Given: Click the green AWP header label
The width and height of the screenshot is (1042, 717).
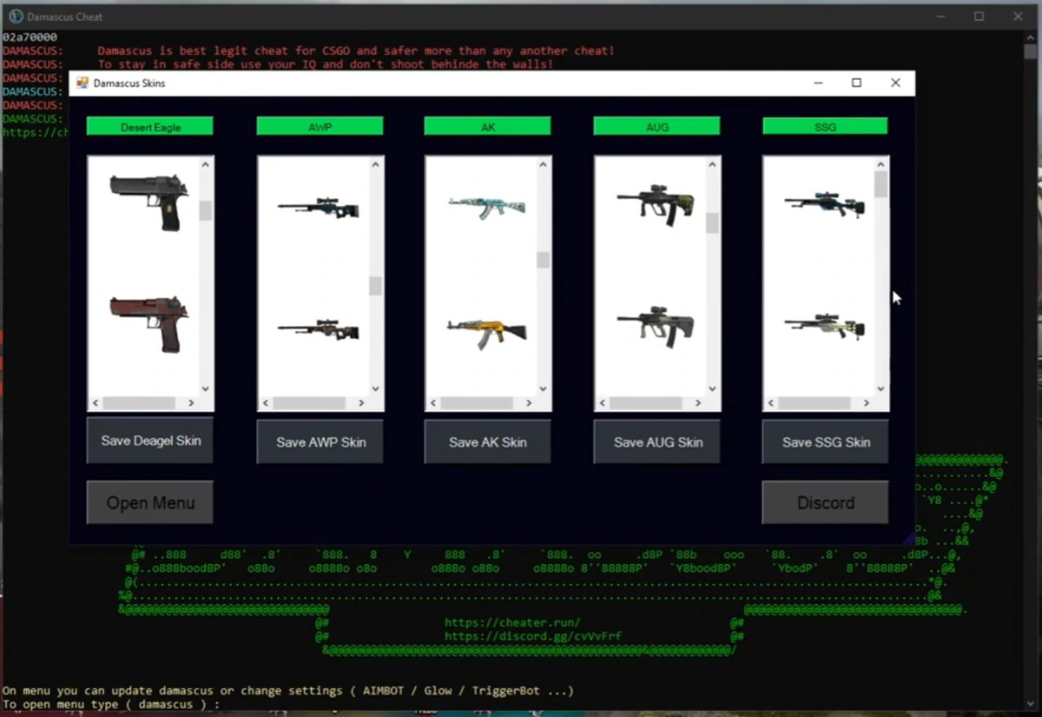Looking at the screenshot, I should (320, 127).
